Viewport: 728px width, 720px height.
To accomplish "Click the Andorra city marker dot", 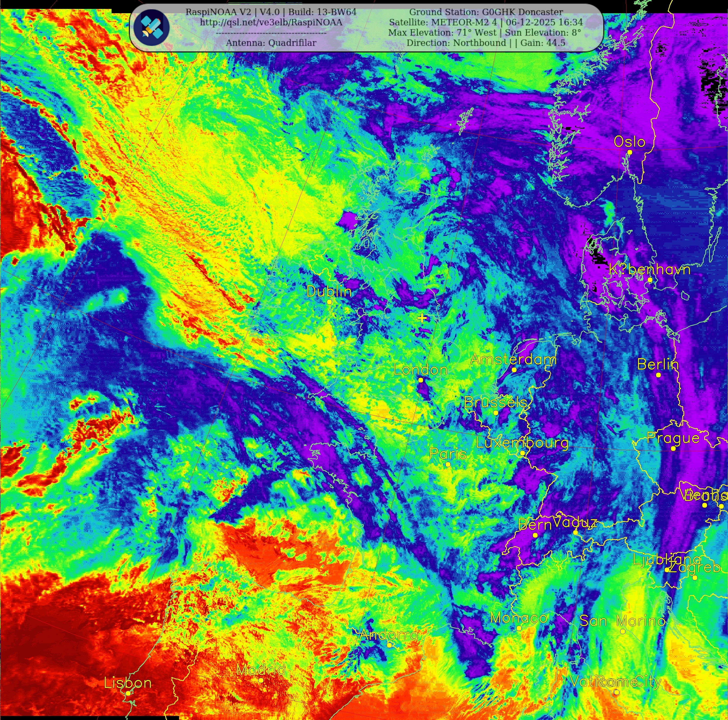I will pos(389,645).
